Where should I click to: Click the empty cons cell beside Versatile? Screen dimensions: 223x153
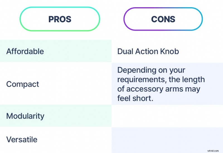pos(167,139)
